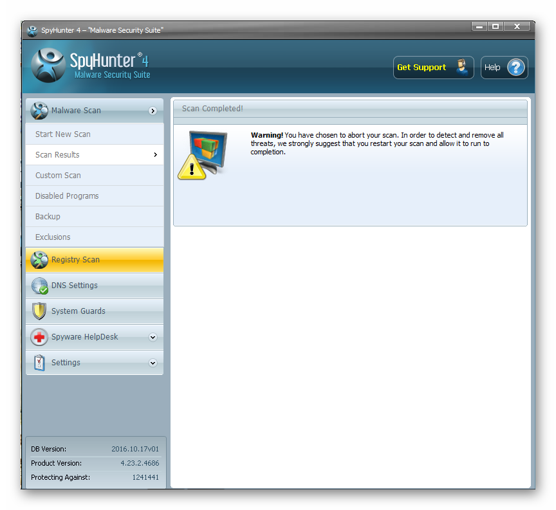556x510 pixels.
Task: Click the DNS Settings globe icon
Action: click(x=39, y=286)
